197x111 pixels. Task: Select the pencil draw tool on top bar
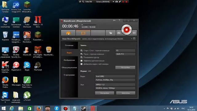pyautogui.click(x=120, y=2)
